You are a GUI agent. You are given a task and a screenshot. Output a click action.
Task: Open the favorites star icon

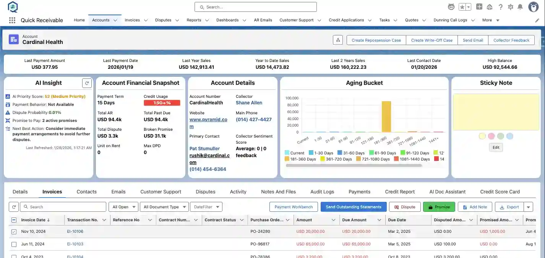pos(462,7)
